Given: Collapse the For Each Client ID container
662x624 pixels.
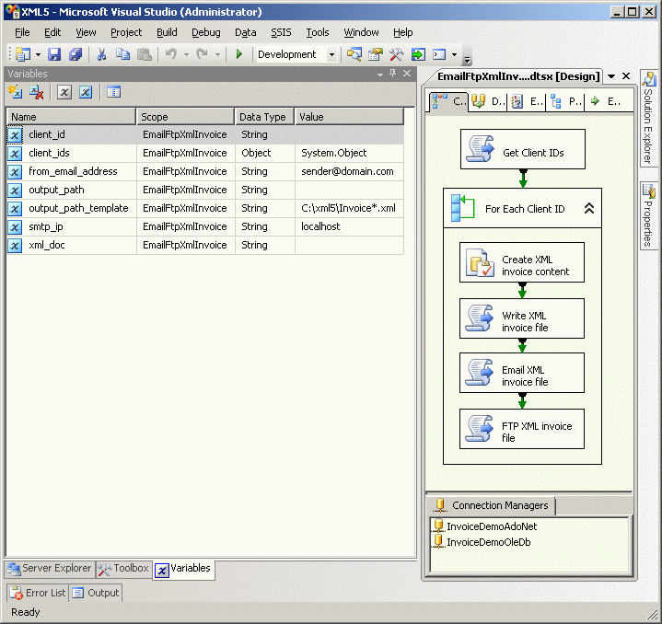Looking at the screenshot, I should pos(589,209).
